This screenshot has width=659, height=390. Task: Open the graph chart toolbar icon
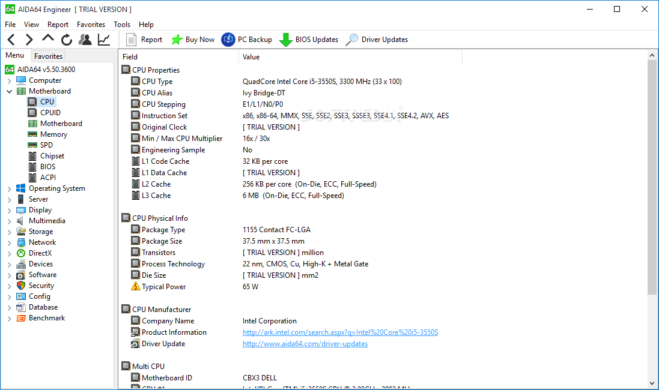click(x=104, y=40)
